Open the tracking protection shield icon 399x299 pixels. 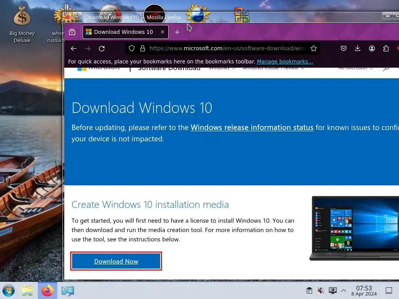[132, 48]
